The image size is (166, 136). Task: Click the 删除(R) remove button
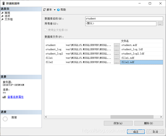(149, 123)
